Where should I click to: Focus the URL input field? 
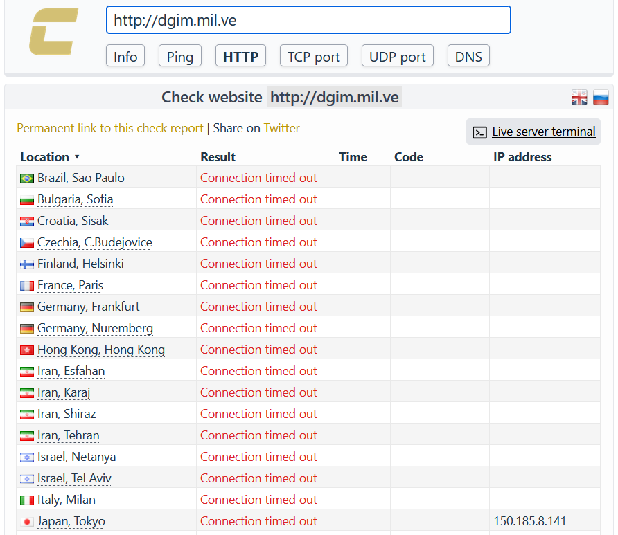pyautogui.click(x=308, y=19)
